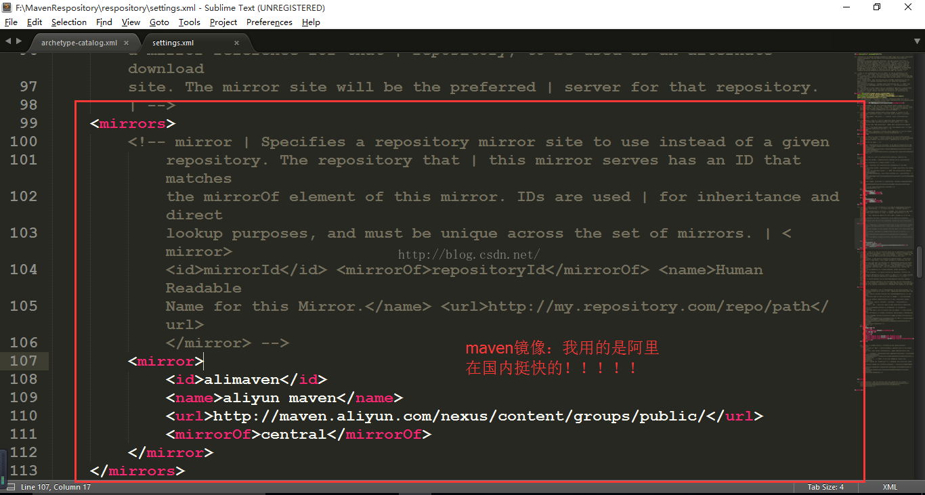Click the <mirror> tag on line 107
Image resolution: width=925 pixels, height=495 pixels.
[166, 361]
